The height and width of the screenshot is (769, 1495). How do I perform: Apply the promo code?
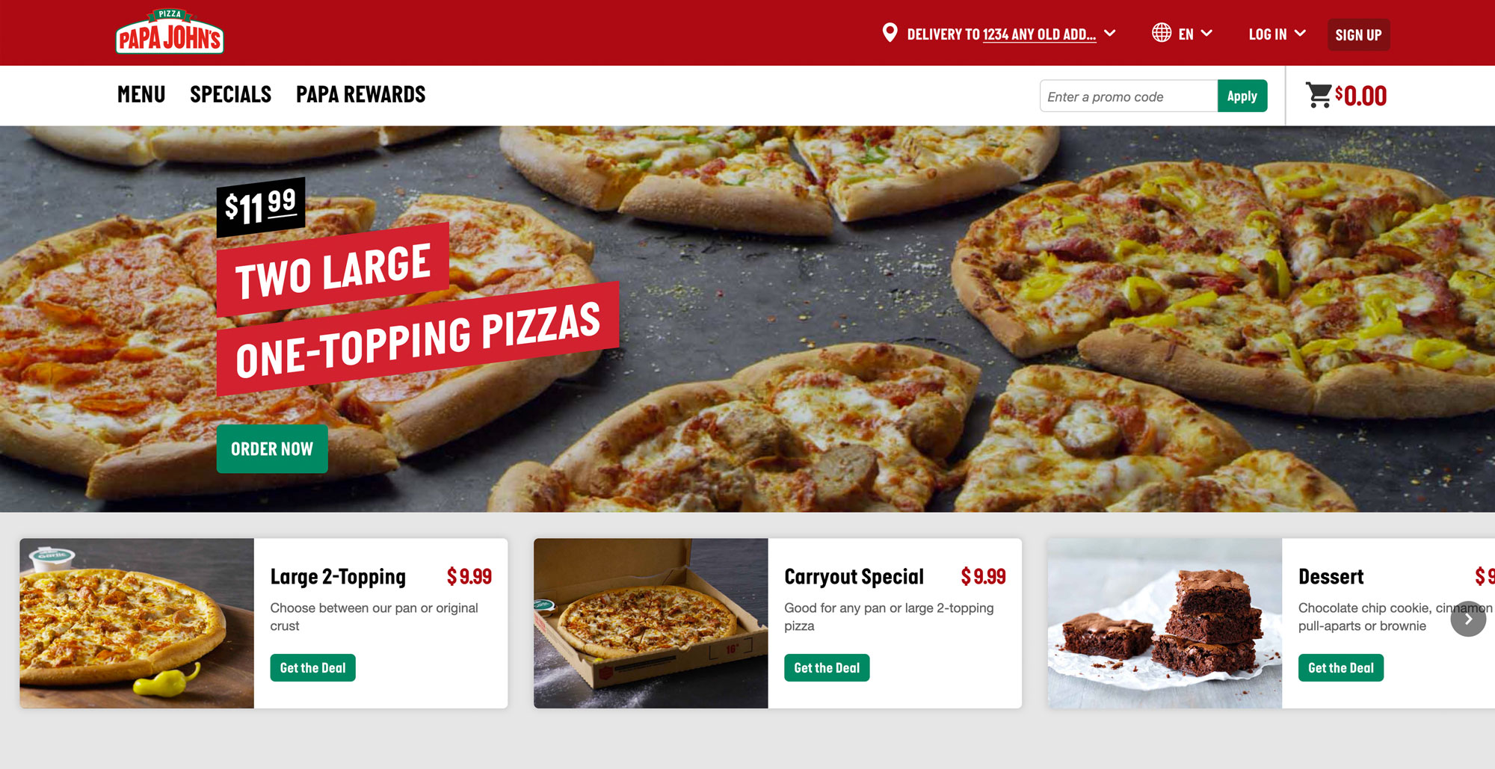pos(1242,96)
